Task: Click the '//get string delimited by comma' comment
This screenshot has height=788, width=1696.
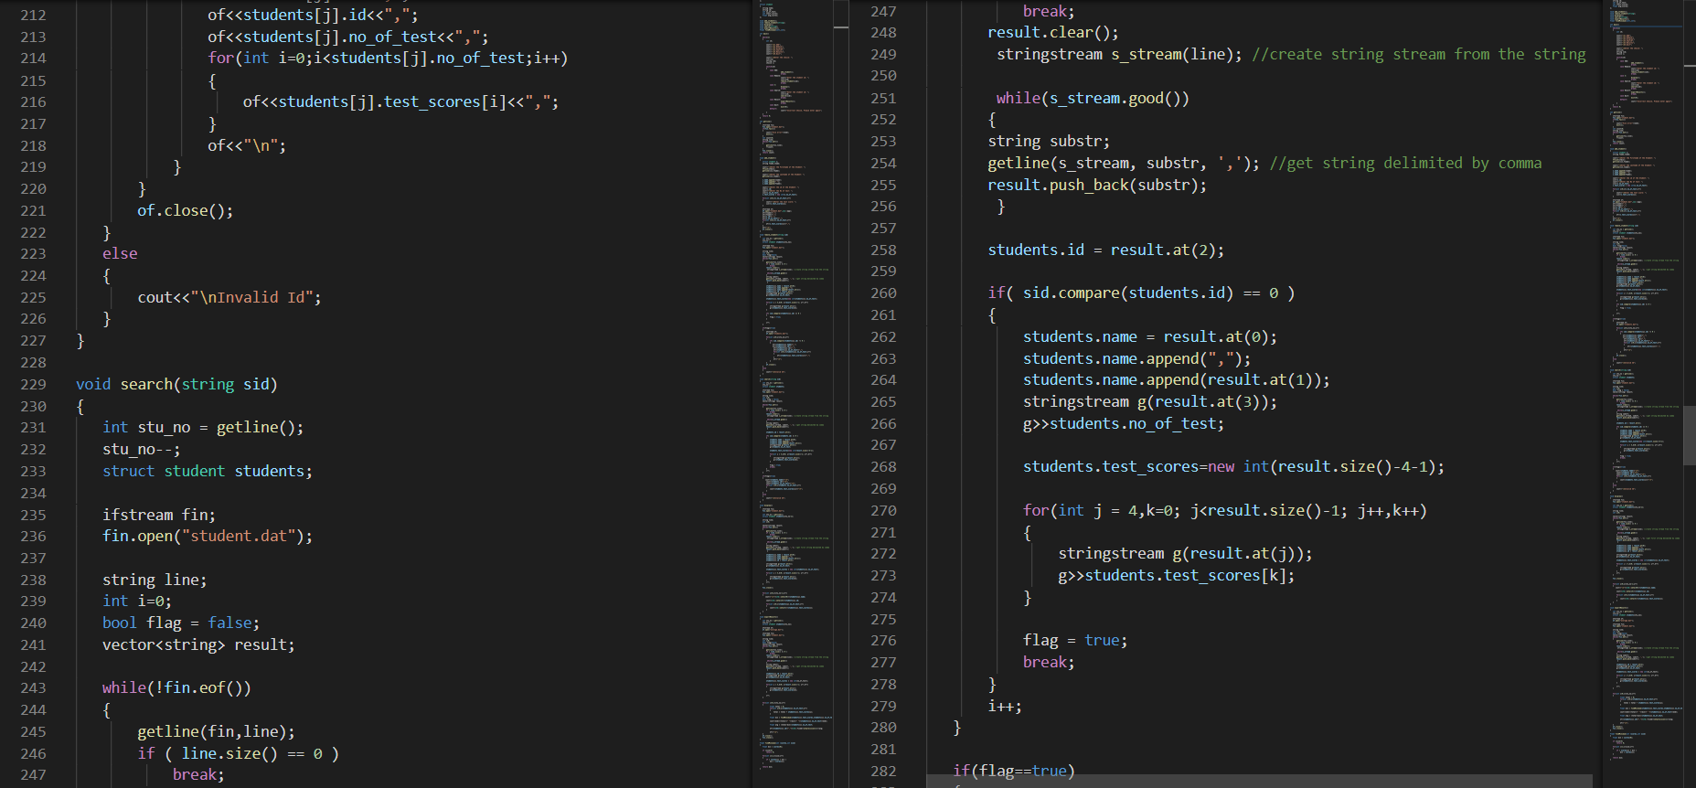Action: tap(1405, 163)
